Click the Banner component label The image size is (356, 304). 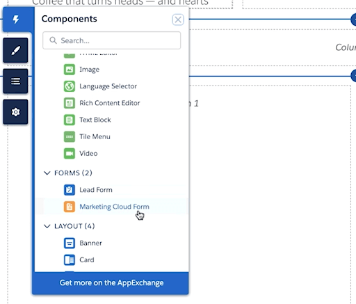click(90, 243)
